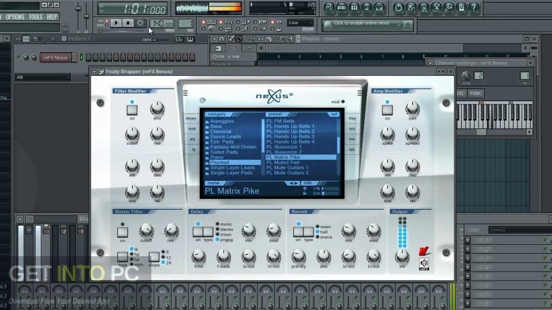
Task: Toggle the Master Filter on button
Action: point(122,232)
